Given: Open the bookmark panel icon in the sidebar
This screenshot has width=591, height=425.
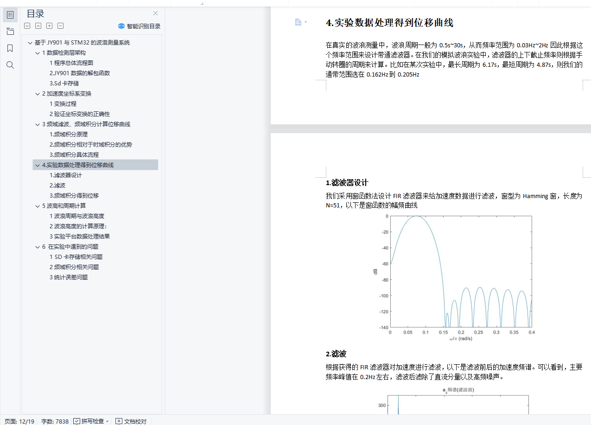Looking at the screenshot, I should (x=10, y=48).
